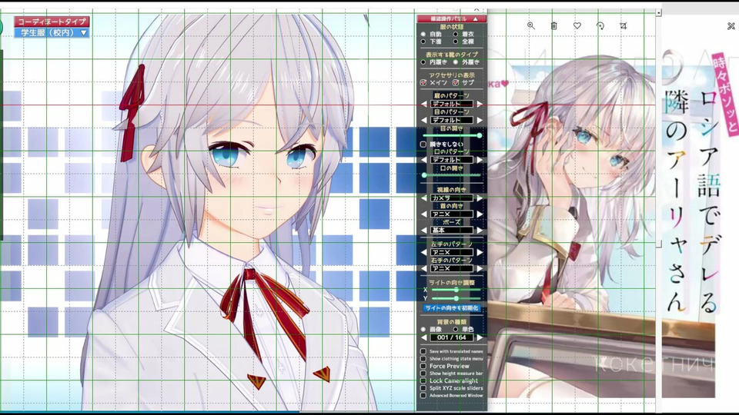The height and width of the screenshot is (415, 739).
Task: Next gaze direction (視線の向き) arrow
Action: (480, 198)
